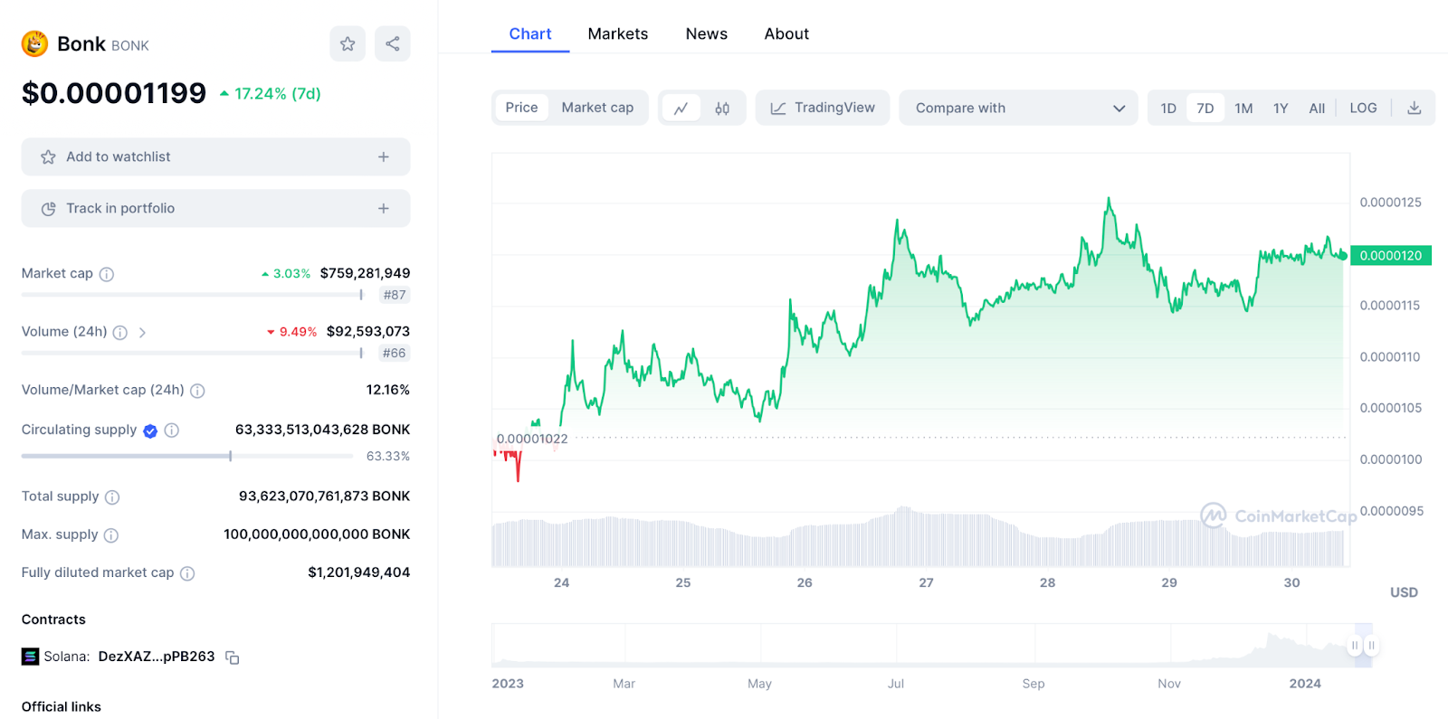Set chart range to 1D

[1168, 108]
